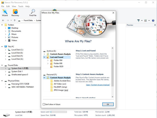
Task: Click AVI Video (.avi) folder icon
Action: [x=52, y=84]
